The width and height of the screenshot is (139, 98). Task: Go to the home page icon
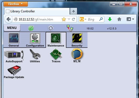tap(119, 19)
